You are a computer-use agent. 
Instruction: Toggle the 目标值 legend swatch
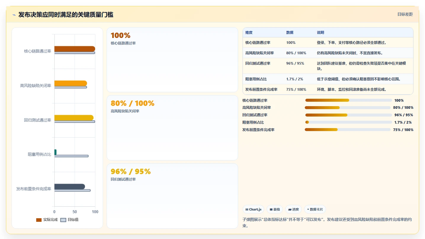(x=63, y=220)
